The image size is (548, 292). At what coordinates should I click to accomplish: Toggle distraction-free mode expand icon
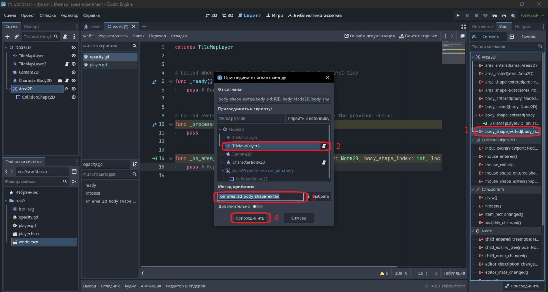tap(463, 26)
